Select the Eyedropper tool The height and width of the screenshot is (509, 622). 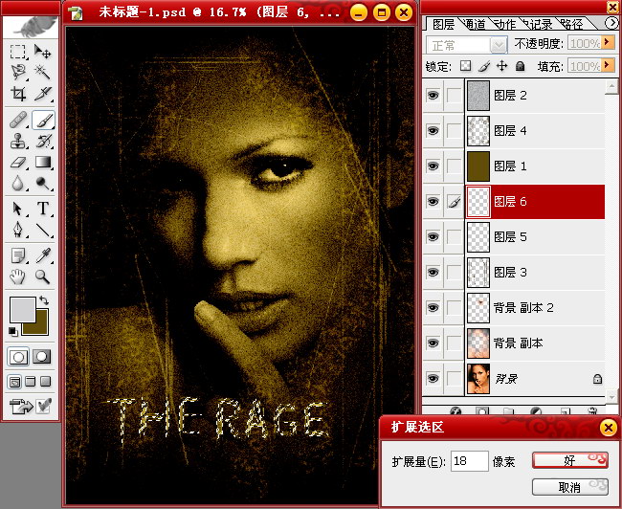[42, 255]
